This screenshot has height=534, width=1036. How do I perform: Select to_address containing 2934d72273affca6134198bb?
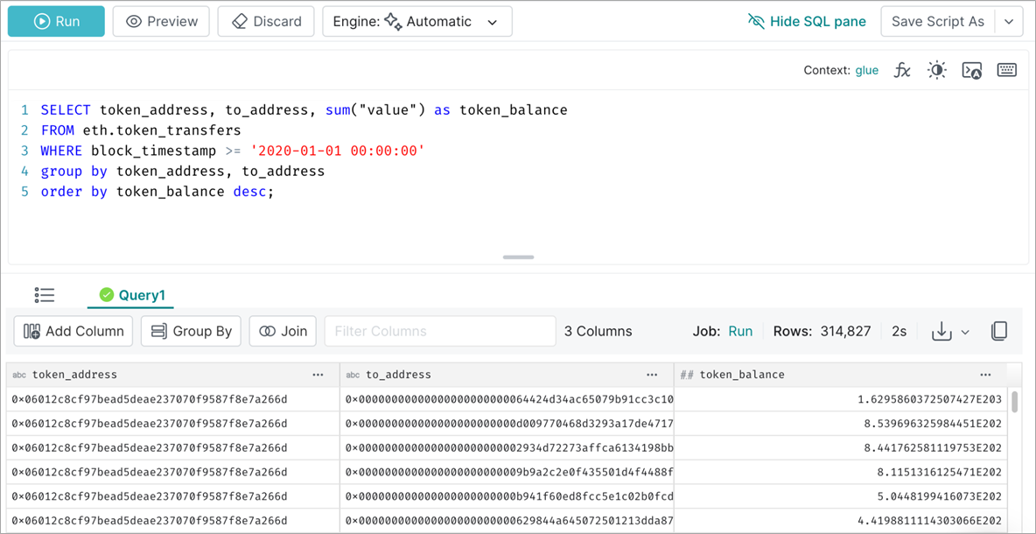(x=507, y=448)
